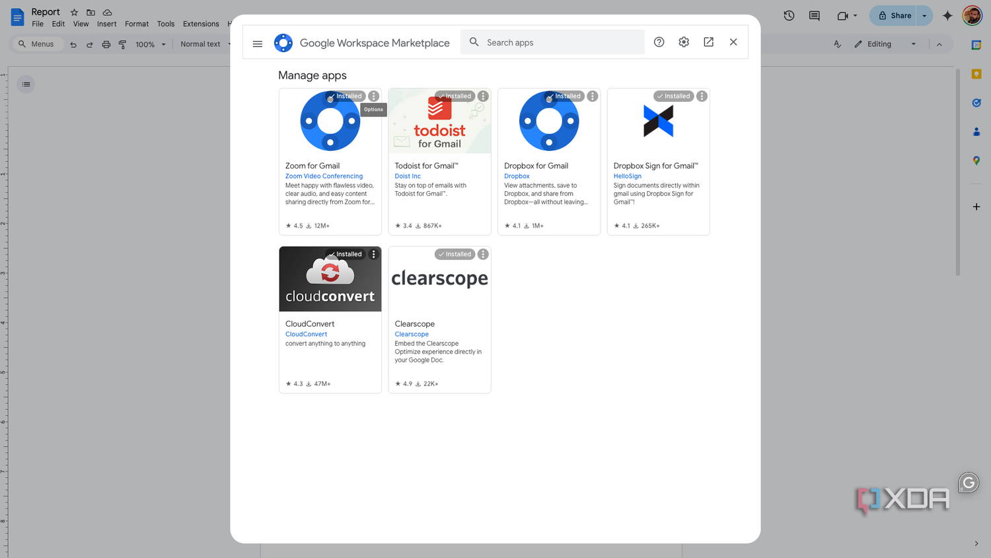Star the Report document
991x558 pixels.
[74, 13]
